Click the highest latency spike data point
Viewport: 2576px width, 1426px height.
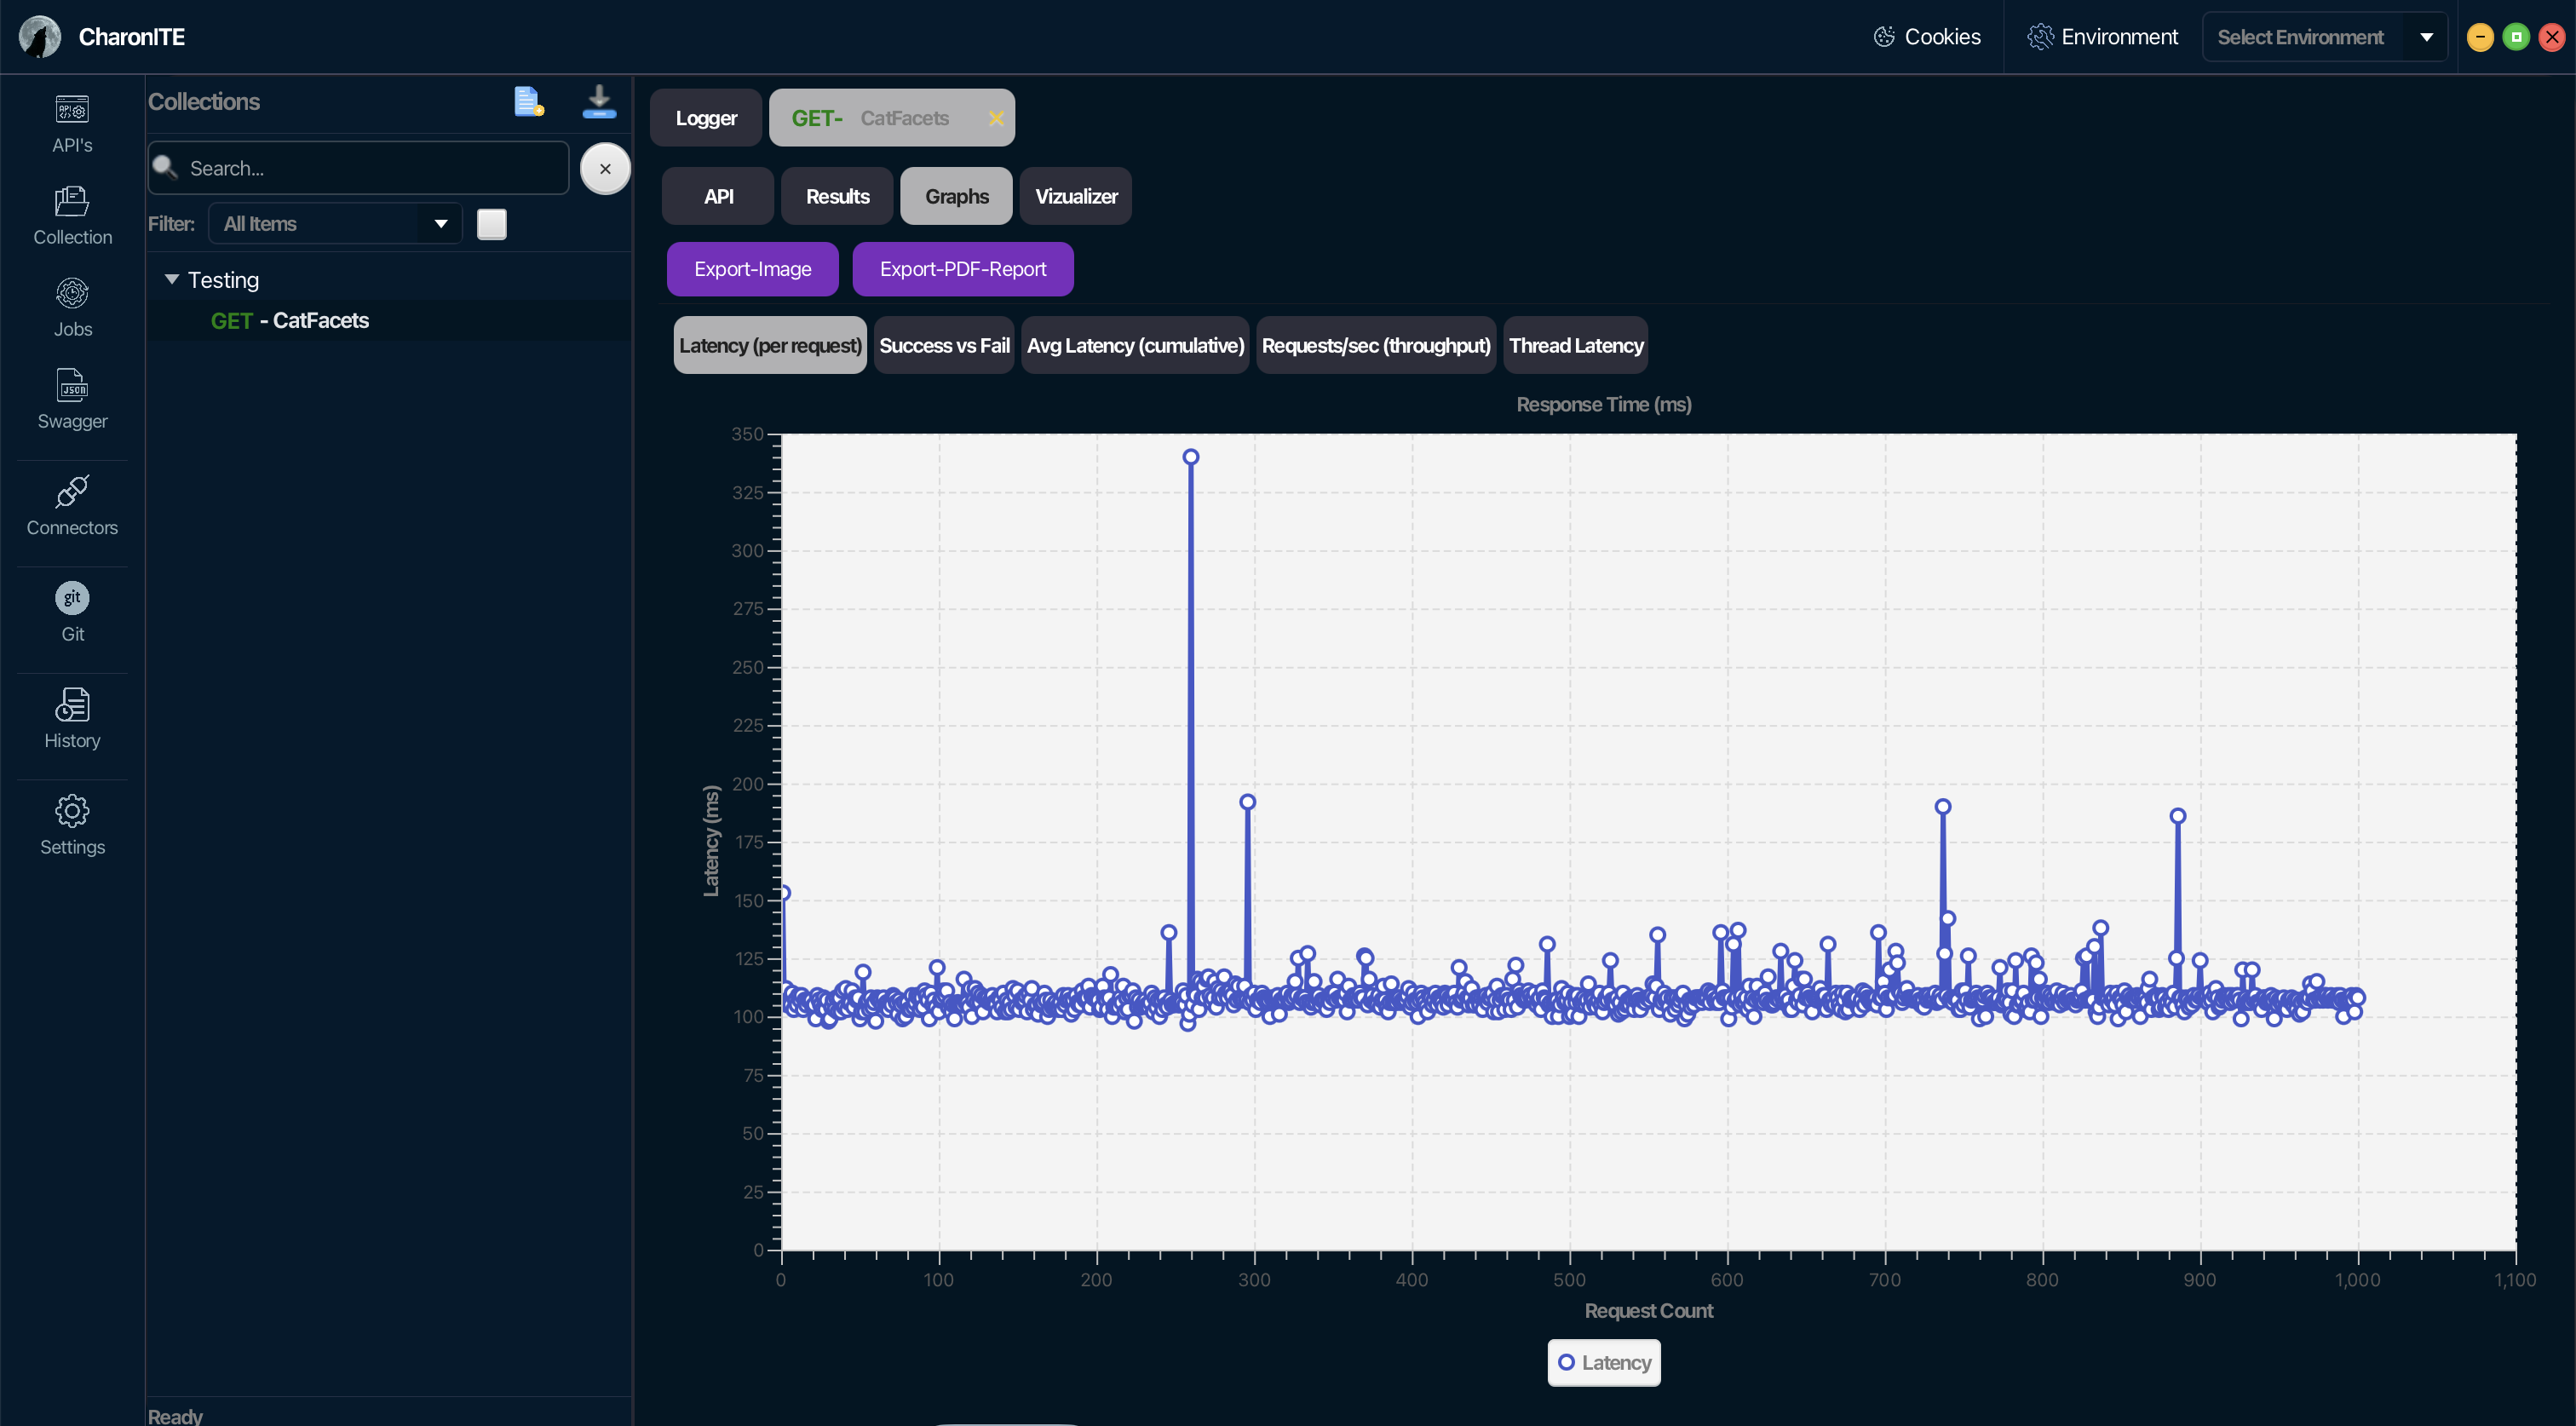pyautogui.click(x=1190, y=457)
